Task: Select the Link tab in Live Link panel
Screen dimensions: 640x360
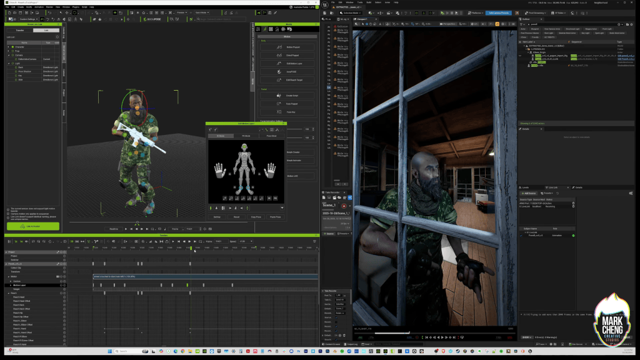Action: [46, 30]
